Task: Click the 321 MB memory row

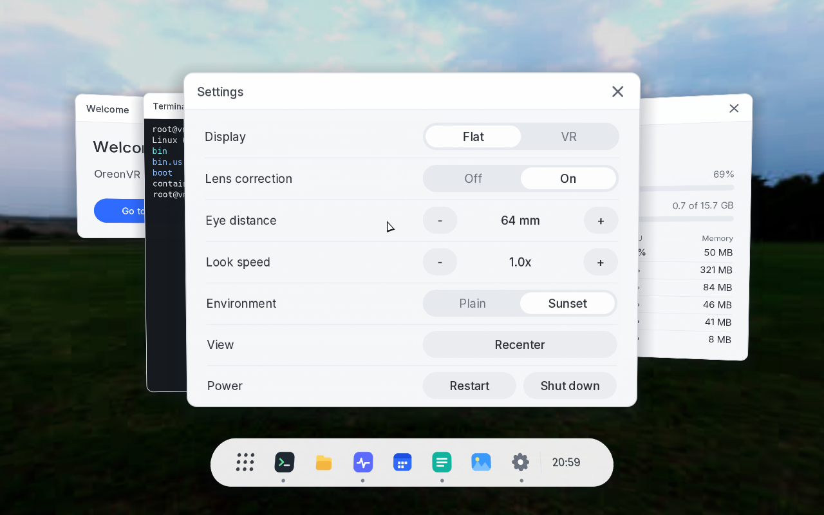Action: (686, 270)
